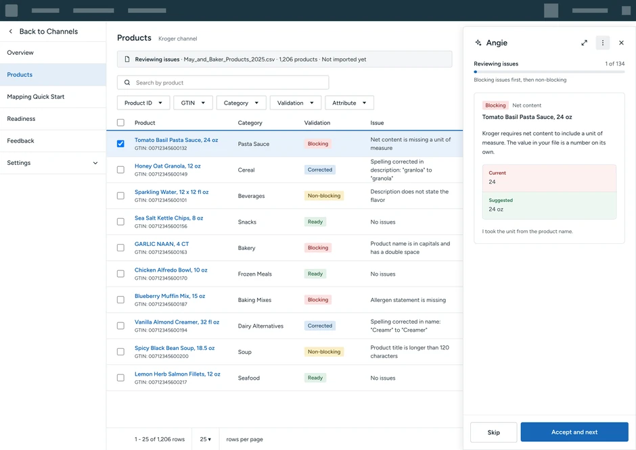Select the Products sidebar item
The image size is (636, 450).
coord(53,74)
